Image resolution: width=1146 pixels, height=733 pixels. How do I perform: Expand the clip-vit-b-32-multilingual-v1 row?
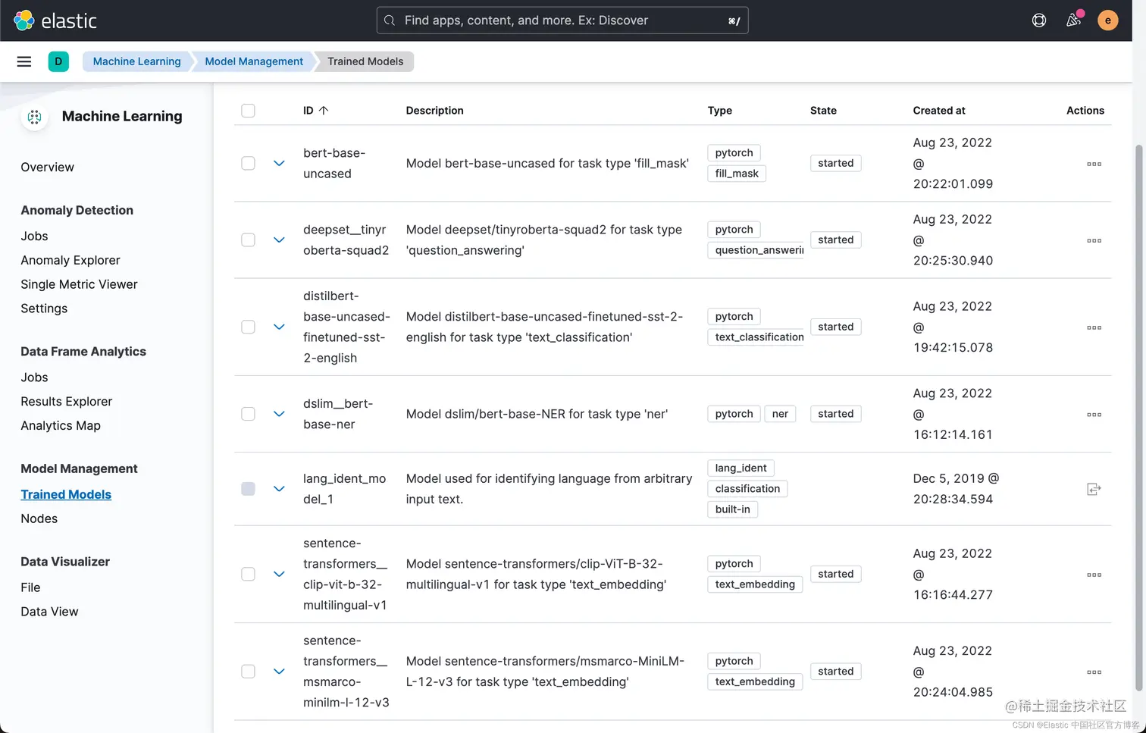pyautogui.click(x=279, y=574)
